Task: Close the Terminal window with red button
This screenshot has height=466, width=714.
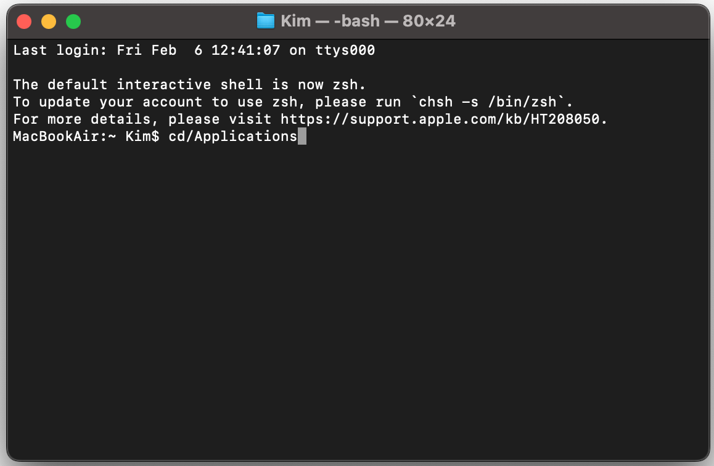Action: 24,22
